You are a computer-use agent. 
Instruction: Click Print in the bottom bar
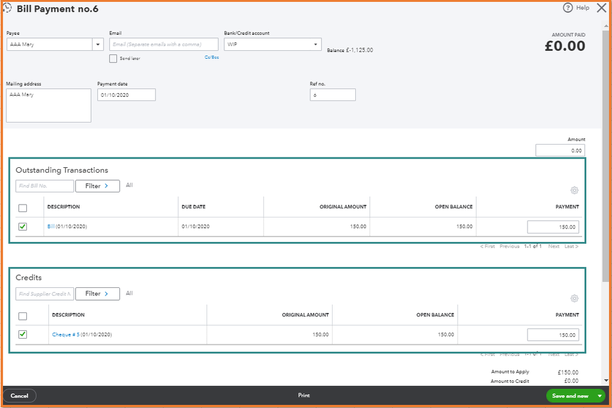coord(304,396)
